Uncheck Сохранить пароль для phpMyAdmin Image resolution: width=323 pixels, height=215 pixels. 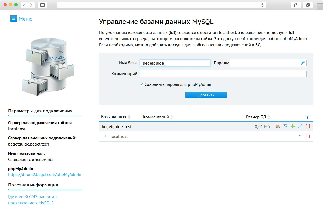tap(141, 84)
